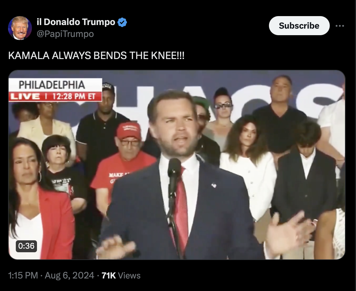Click the red cap in the video
The height and width of the screenshot is (291, 356).
click(129, 131)
